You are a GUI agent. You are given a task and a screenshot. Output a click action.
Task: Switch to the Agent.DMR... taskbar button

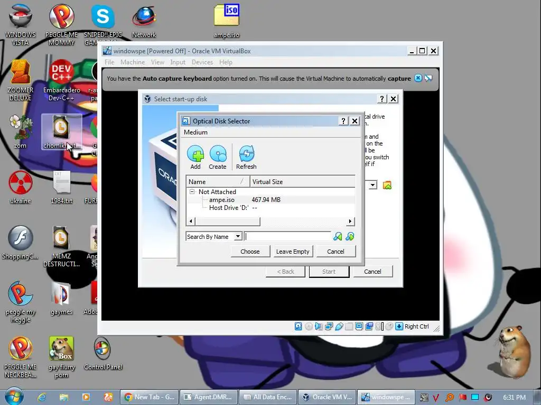tap(209, 397)
